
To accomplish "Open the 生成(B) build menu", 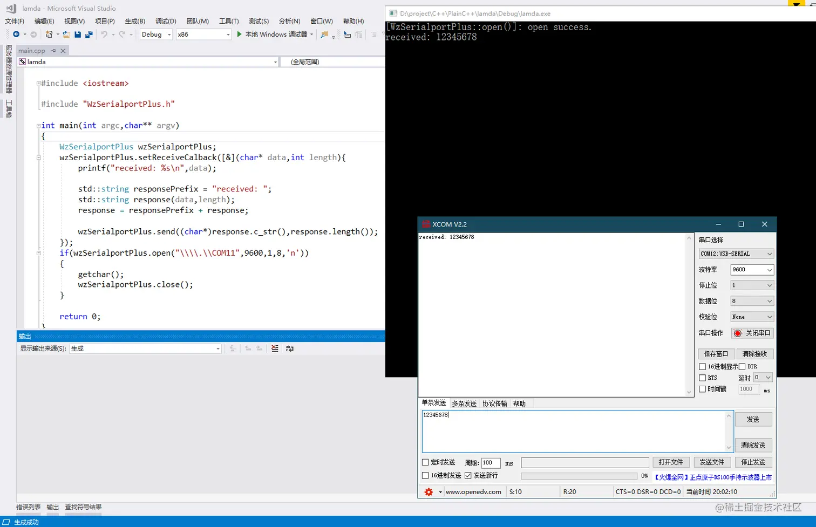I will 135,21.
